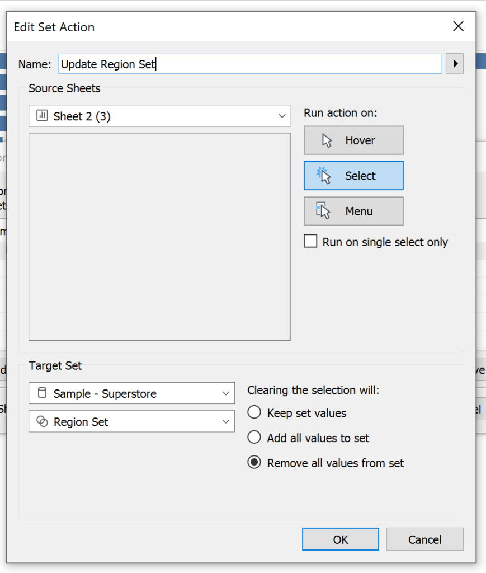Viewport: 486px width, 573px height.
Task: Choose Keep set values option
Action: click(x=254, y=413)
